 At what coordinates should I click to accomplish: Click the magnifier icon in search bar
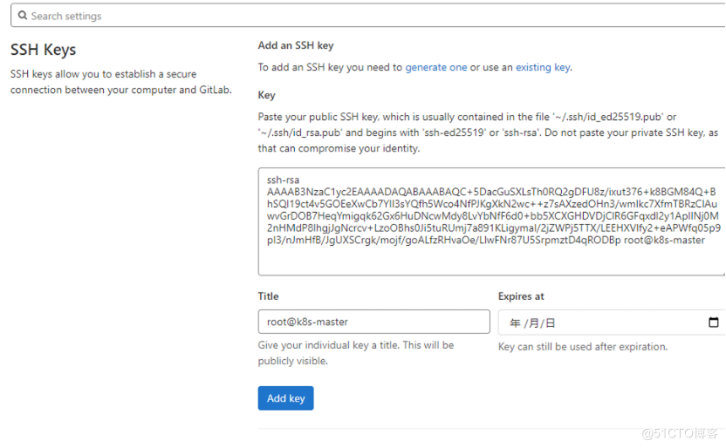22,16
